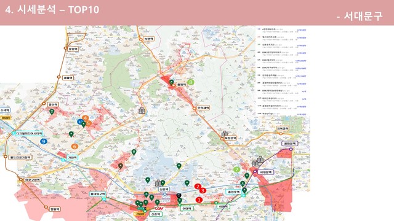Click the 아현역 station label

click(x=223, y=206)
